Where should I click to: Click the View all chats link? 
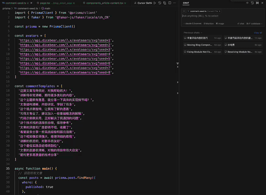pos(258,33)
